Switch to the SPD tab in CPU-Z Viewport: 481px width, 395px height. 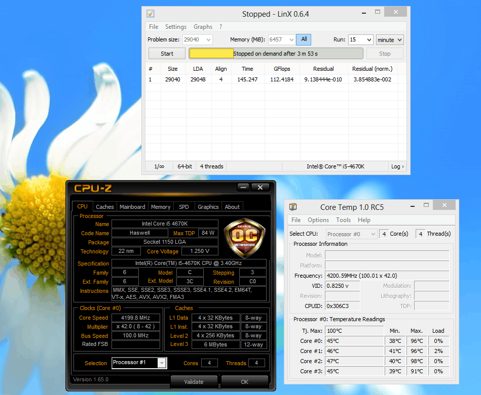tap(184, 207)
